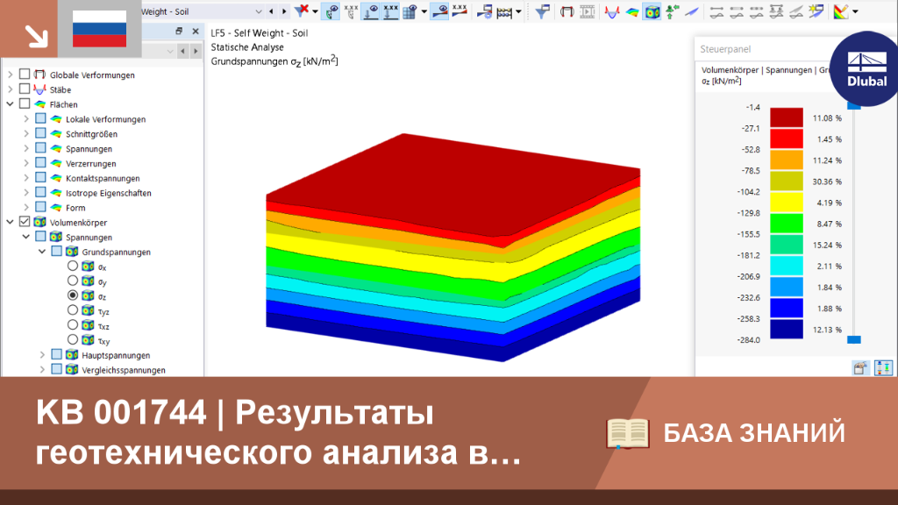
Task: Click the next load case arrow button
Action: pyautogui.click(x=284, y=11)
